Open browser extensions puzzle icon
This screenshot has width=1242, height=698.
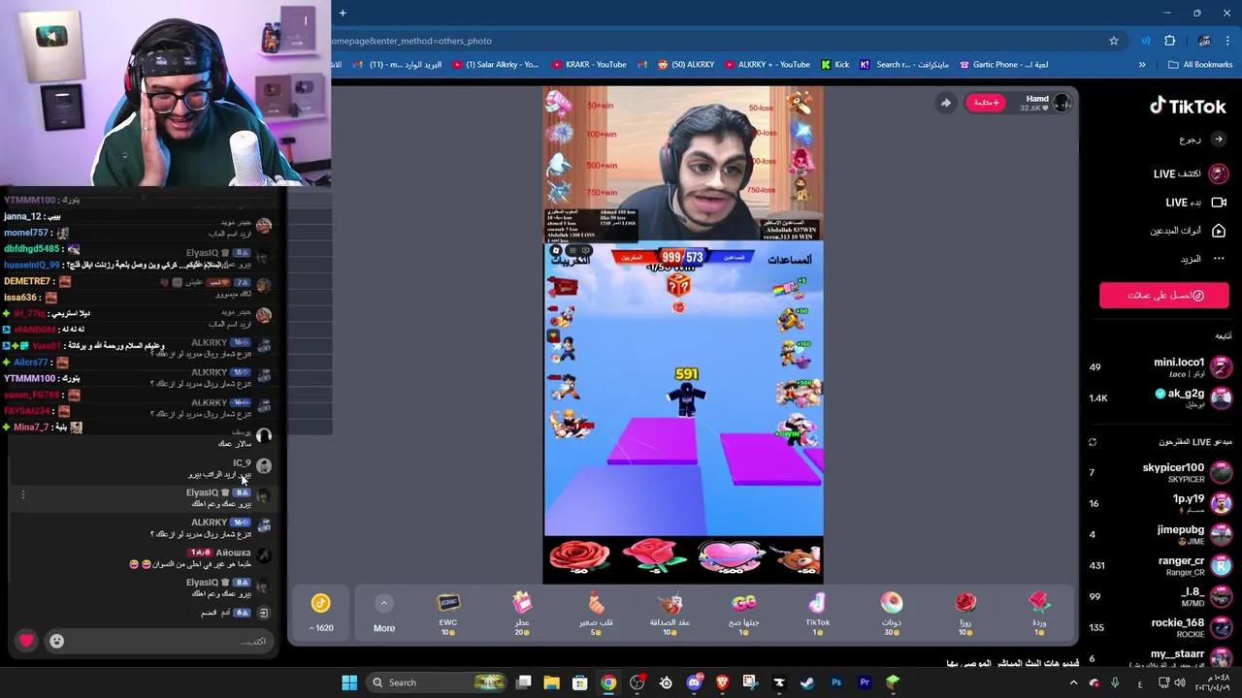tap(1169, 41)
